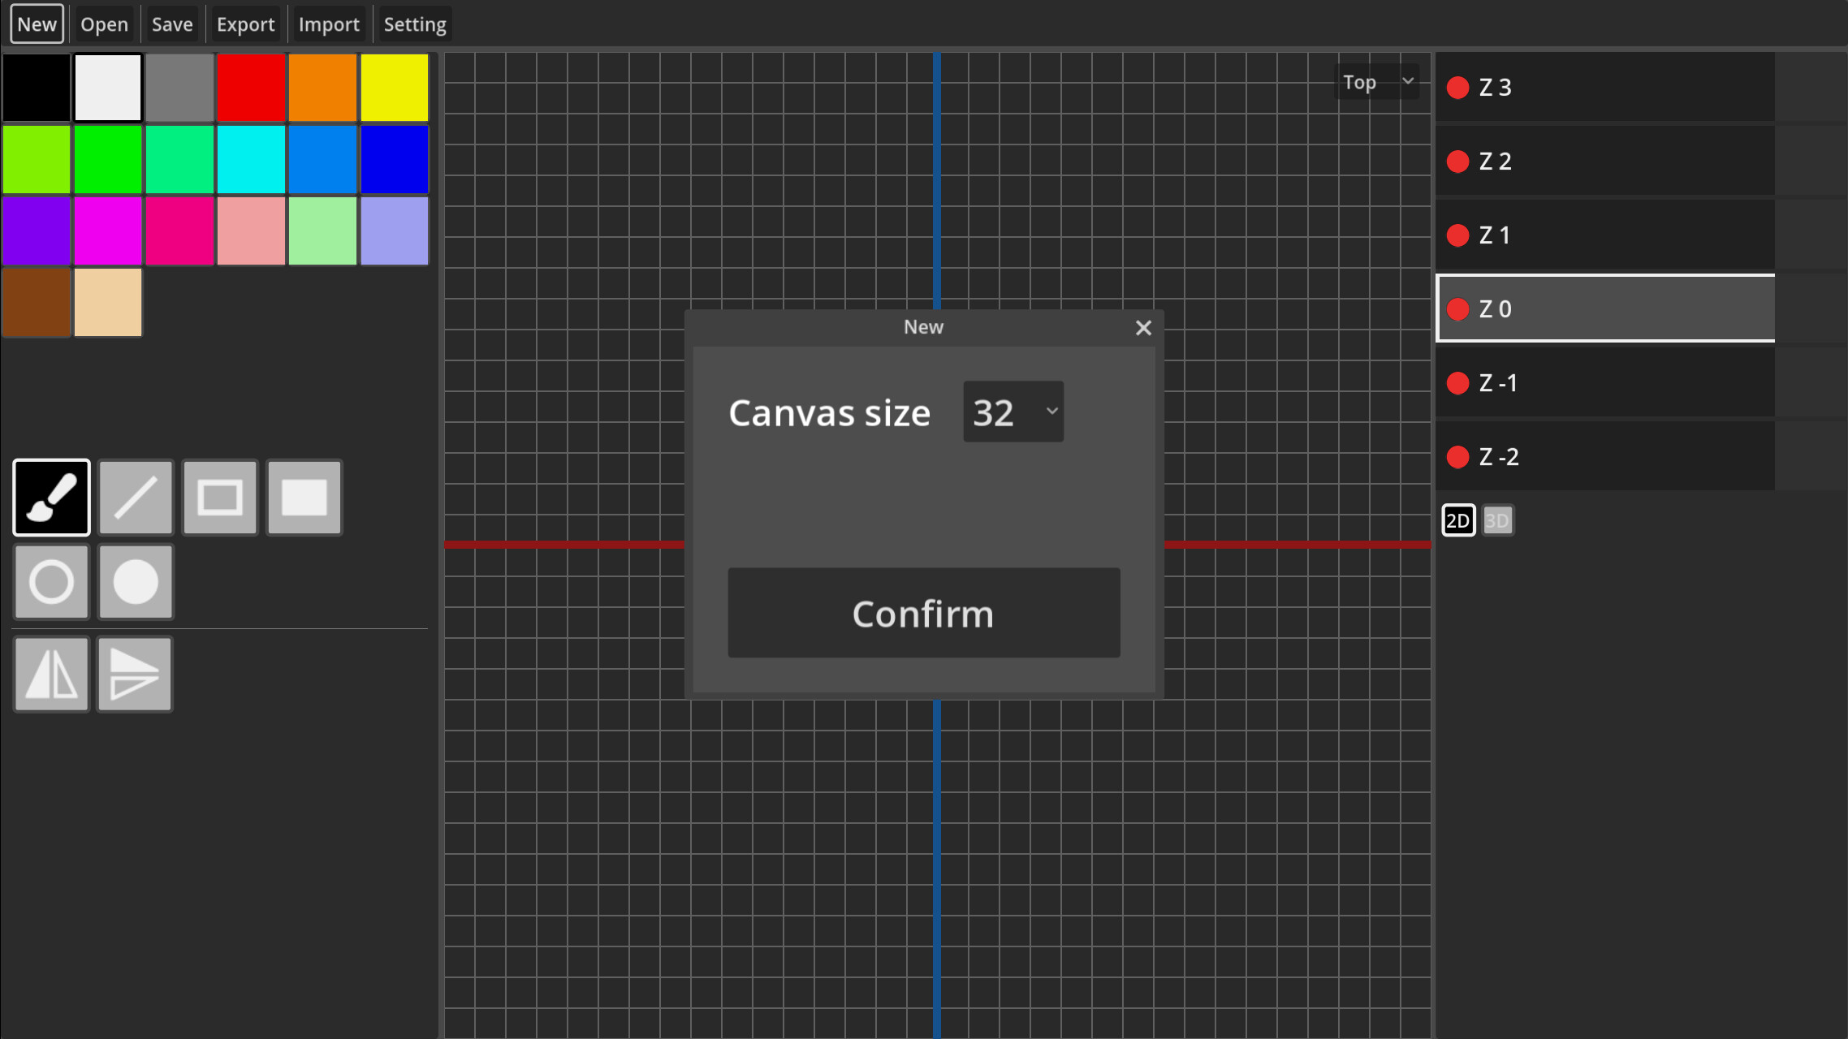The height and width of the screenshot is (1039, 1848).
Task: Switch to 3D view mode
Action: point(1496,520)
